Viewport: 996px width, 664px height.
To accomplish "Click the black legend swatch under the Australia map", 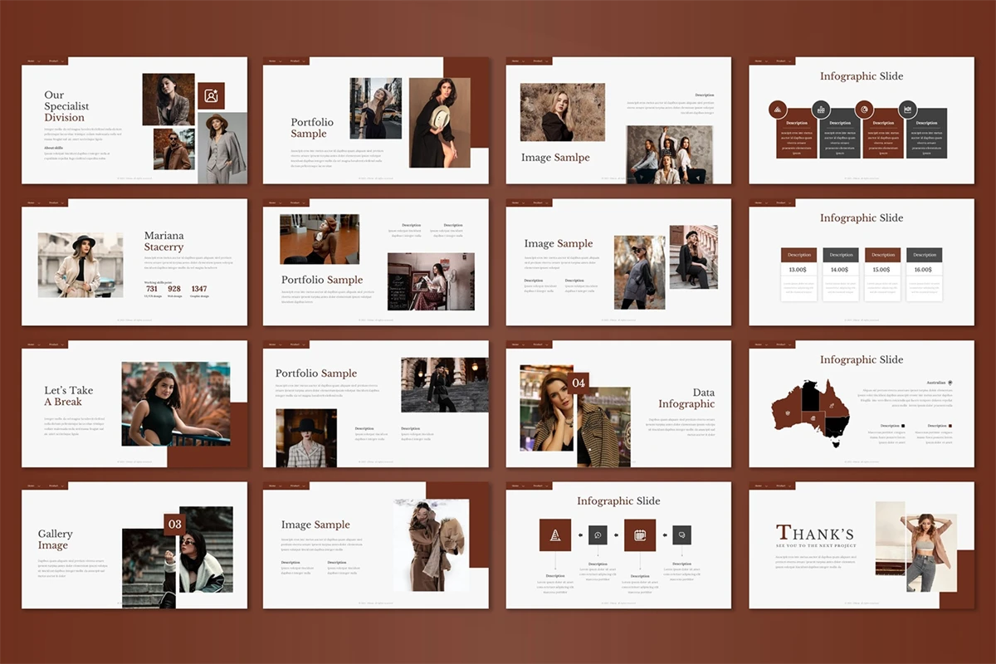I will point(903,426).
